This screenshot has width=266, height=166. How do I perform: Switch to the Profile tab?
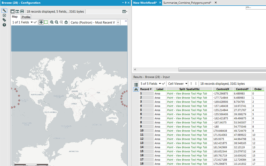26,17
